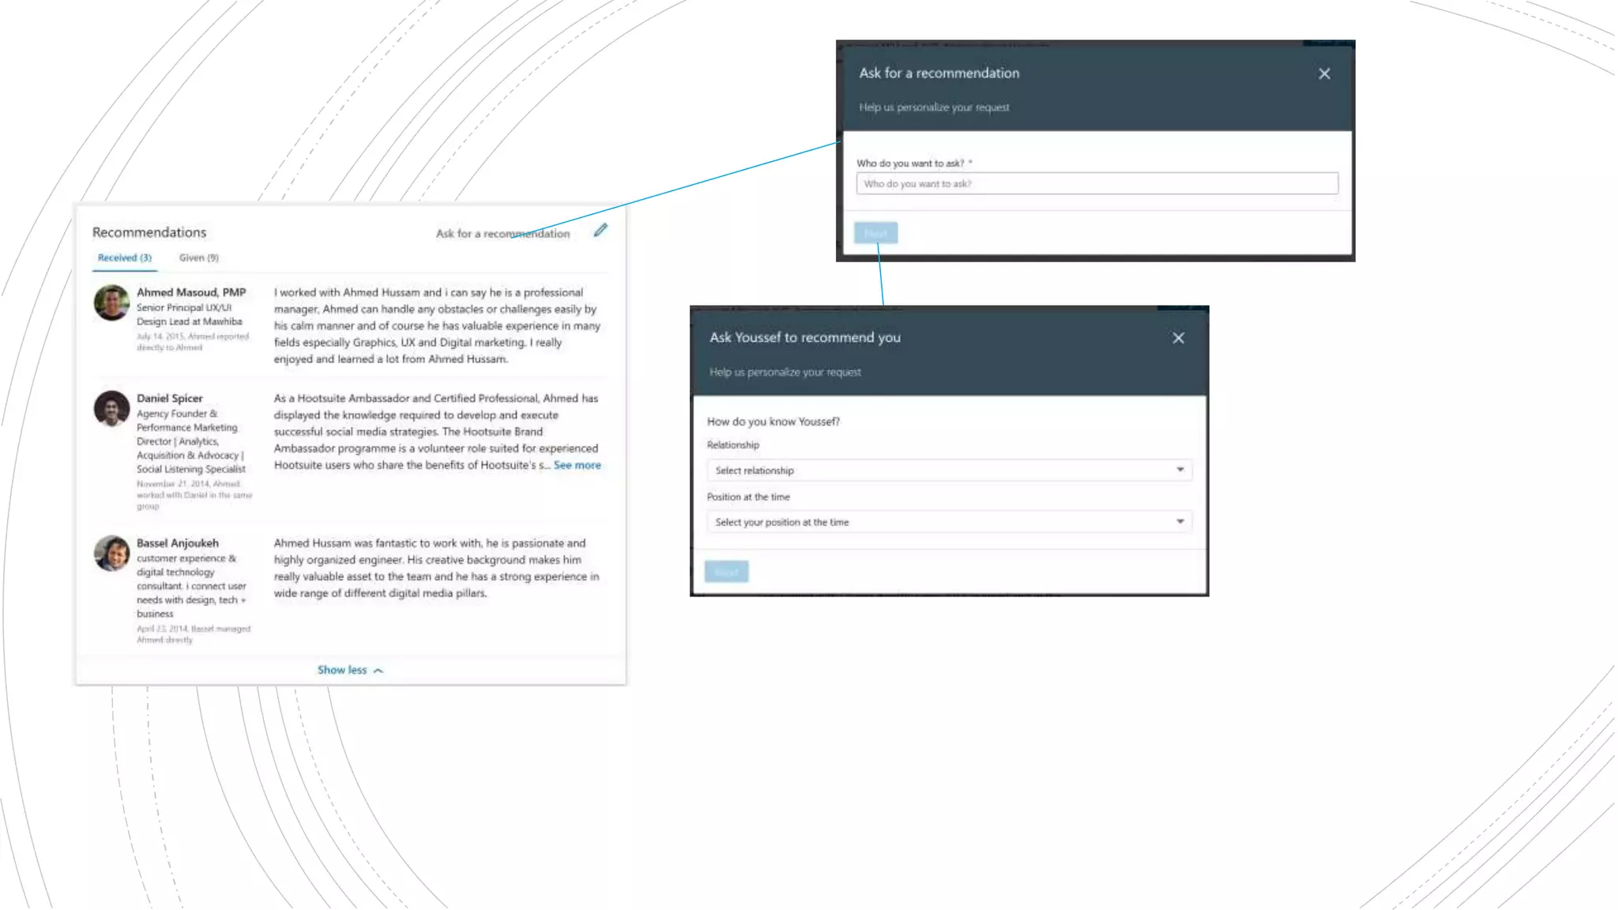Image resolution: width=1618 pixels, height=910 pixels.
Task: Open the Daniel Spicer name link
Action: click(169, 398)
